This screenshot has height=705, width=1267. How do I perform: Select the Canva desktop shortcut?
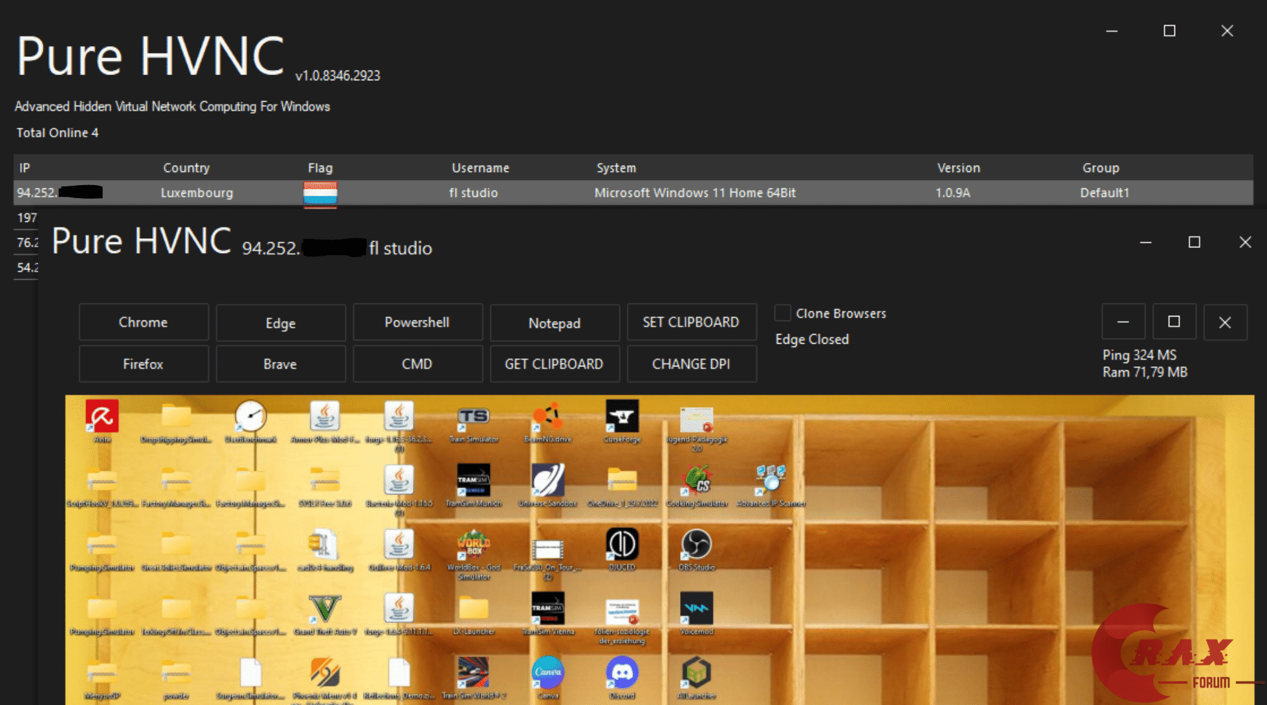pos(547,673)
